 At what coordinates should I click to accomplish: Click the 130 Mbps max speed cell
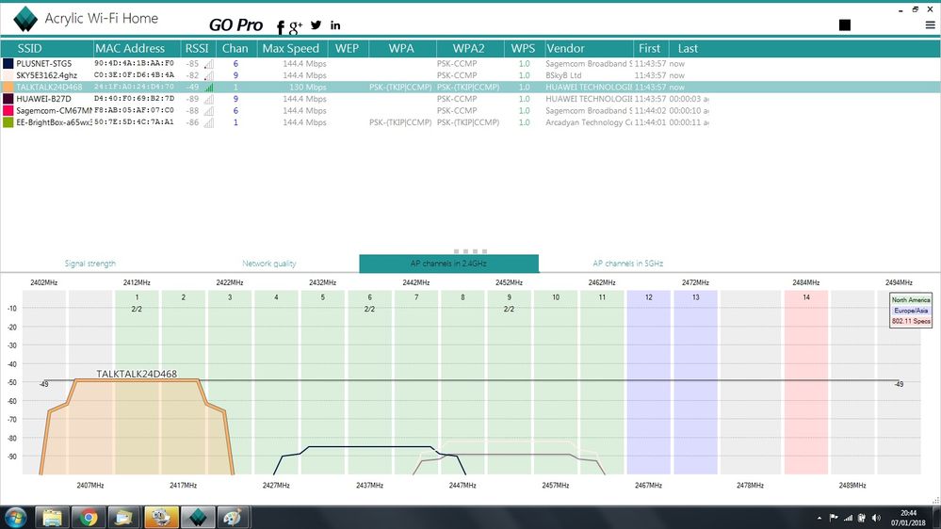tap(308, 87)
